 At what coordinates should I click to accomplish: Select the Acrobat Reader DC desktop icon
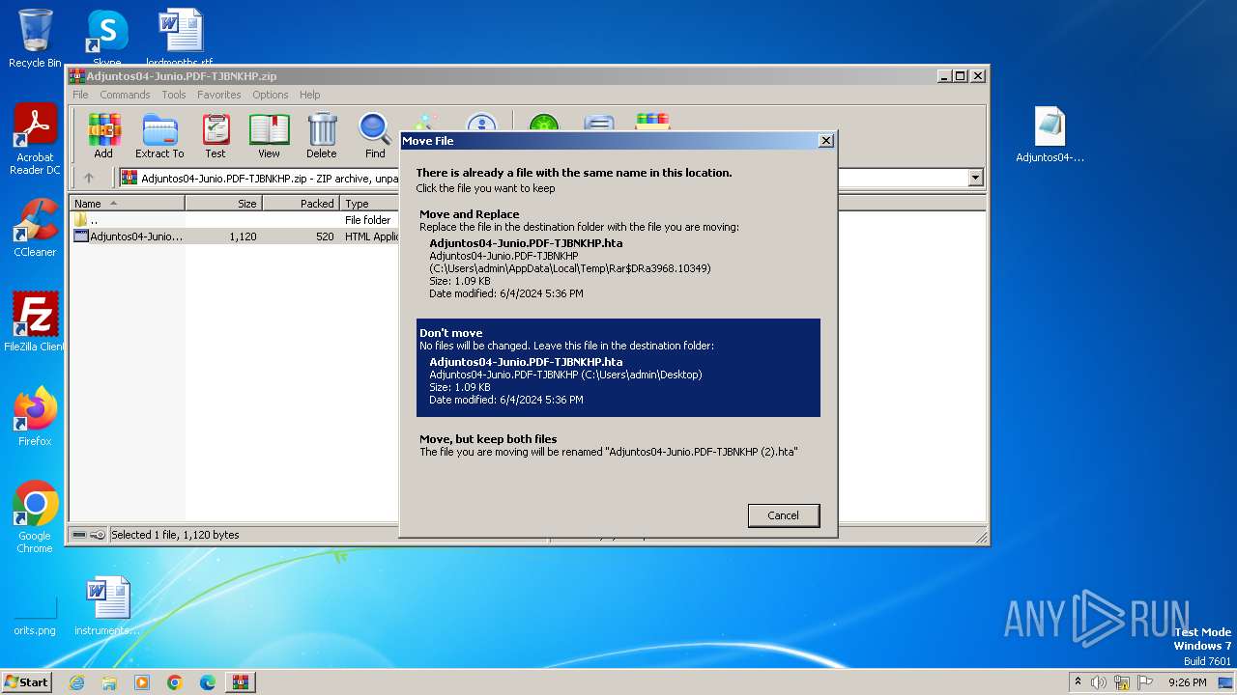[35, 139]
